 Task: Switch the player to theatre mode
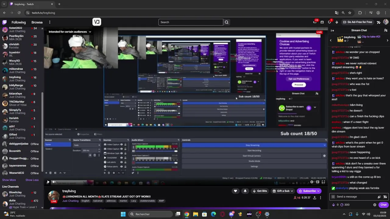[x=317, y=182]
